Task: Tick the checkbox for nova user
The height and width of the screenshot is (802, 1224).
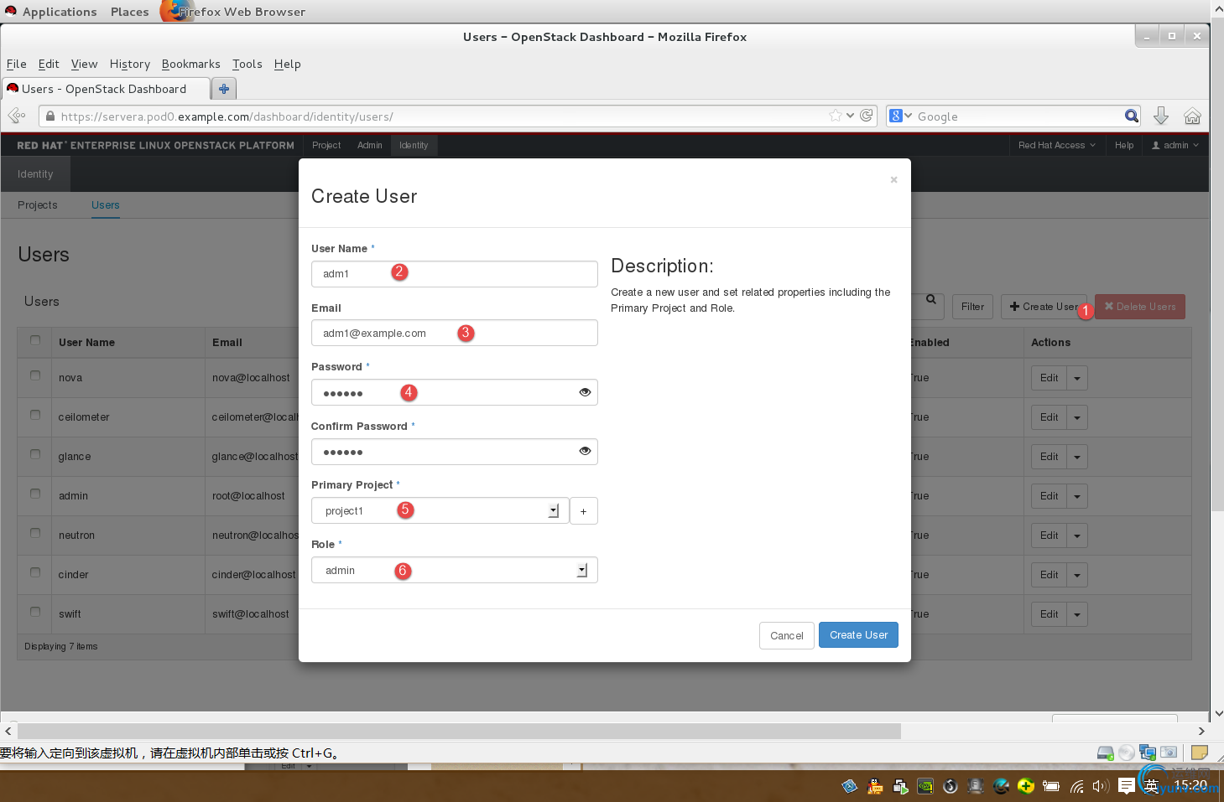Action: 35,375
